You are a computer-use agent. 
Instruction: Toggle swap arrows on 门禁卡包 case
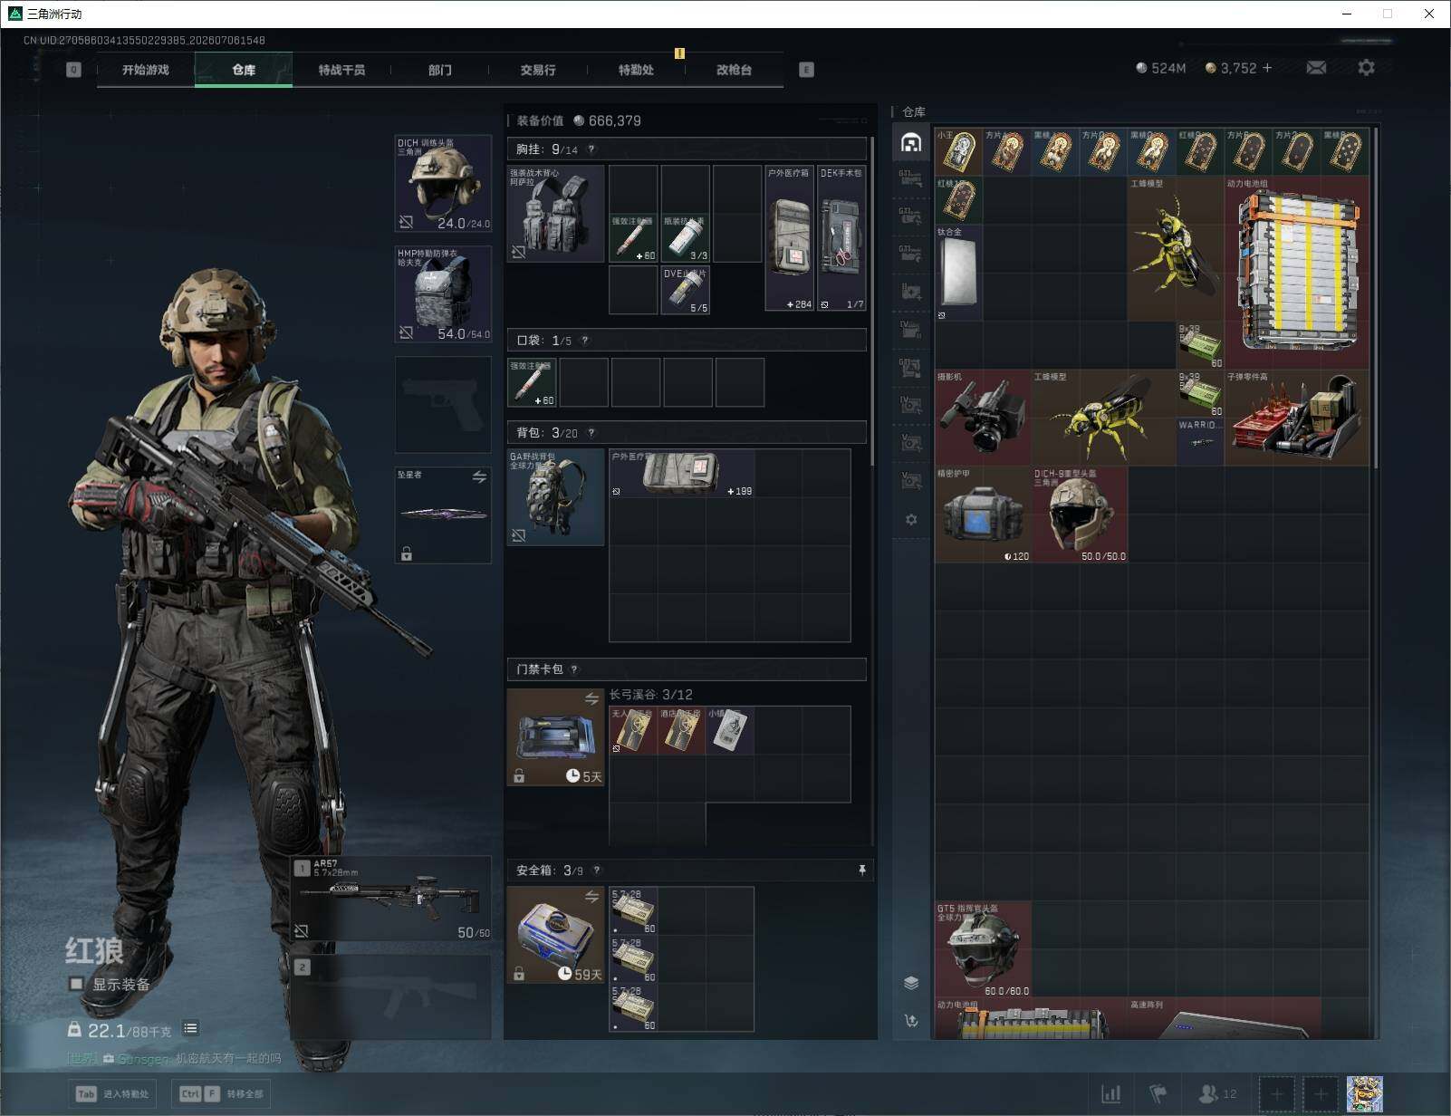(x=591, y=698)
